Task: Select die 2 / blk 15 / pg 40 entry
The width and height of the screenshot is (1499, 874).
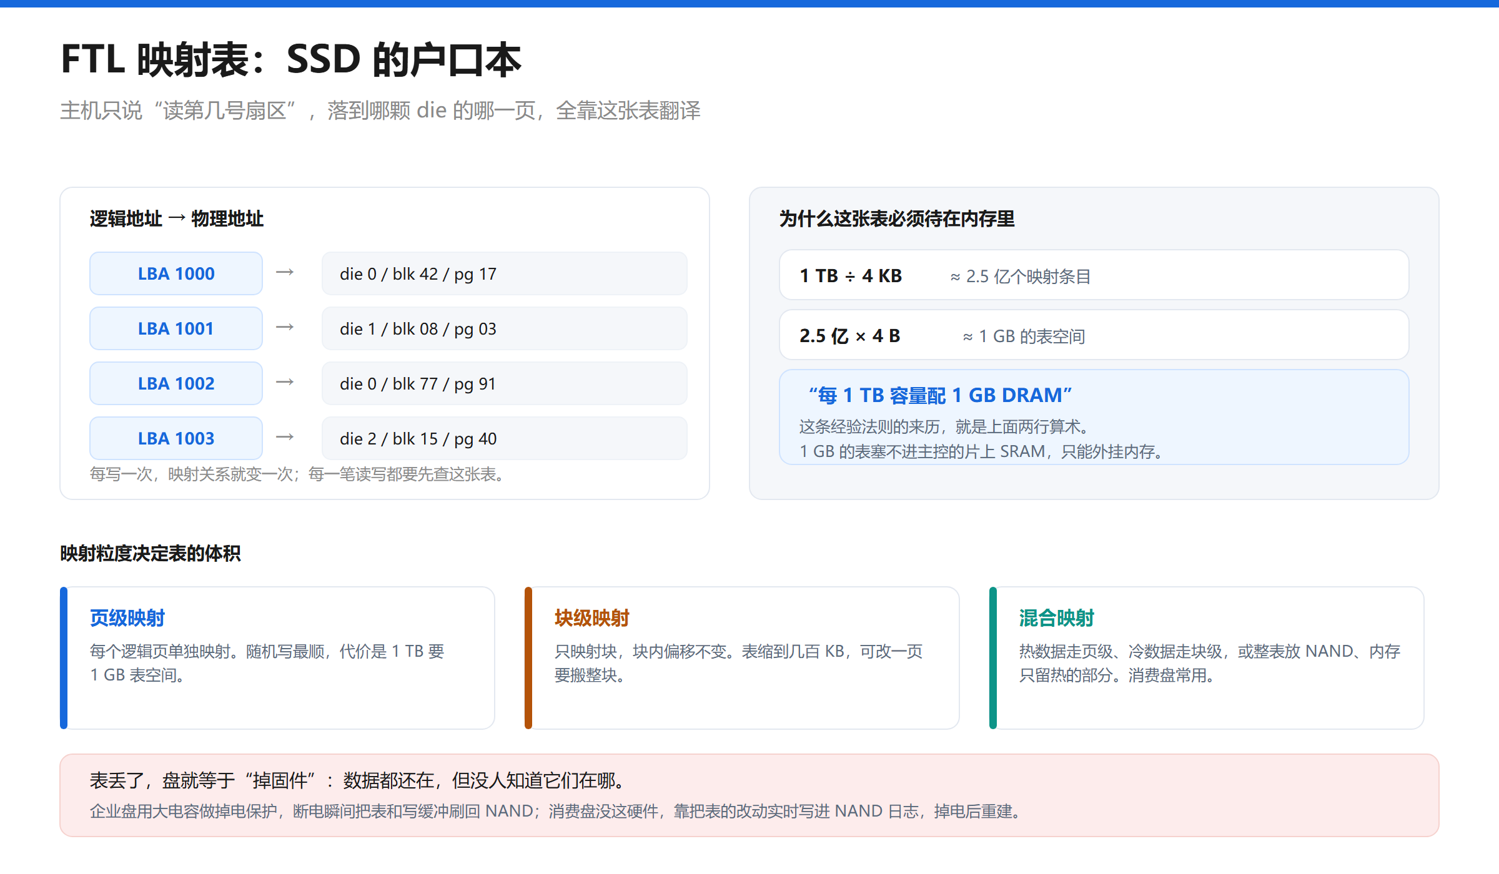Action: [505, 438]
